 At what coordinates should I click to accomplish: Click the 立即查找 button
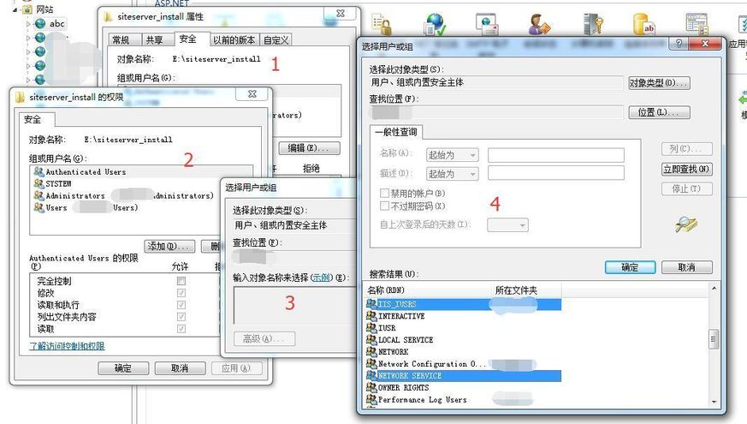[686, 170]
